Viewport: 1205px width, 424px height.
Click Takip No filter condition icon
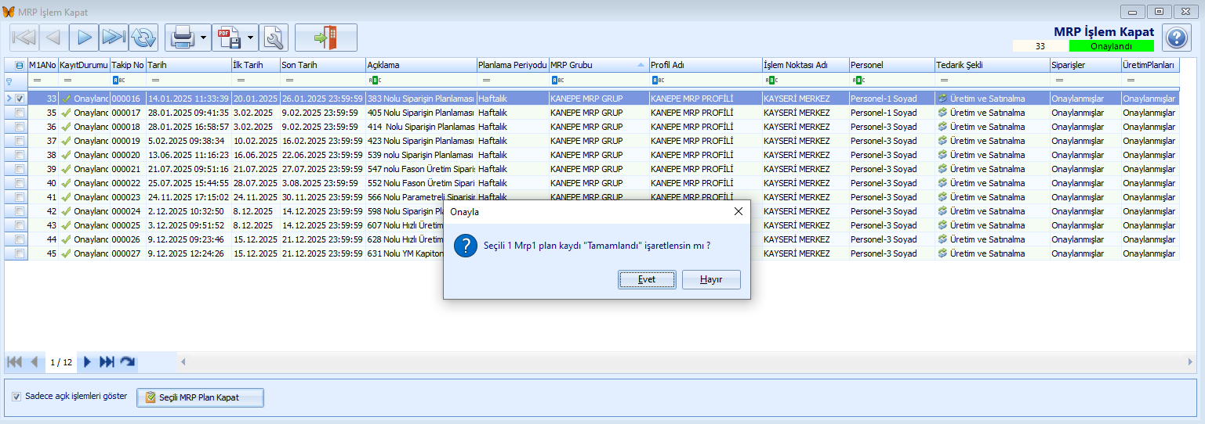tap(117, 80)
